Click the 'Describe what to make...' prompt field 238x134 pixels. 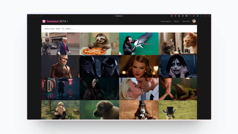(119, 29)
